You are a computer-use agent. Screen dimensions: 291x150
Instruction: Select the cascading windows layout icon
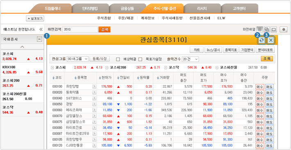coord(267,29)
